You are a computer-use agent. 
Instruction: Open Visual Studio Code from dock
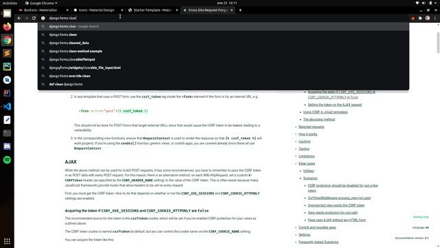pyautogui.click(x=7, y=107)
